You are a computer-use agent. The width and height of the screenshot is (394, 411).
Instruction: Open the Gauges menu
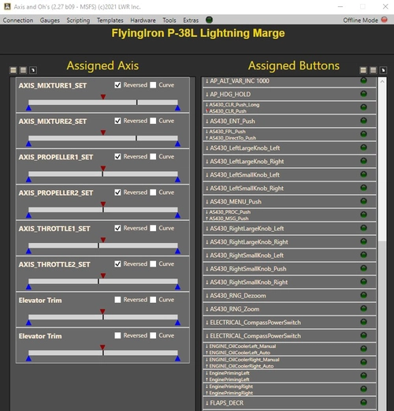(50, 21)
